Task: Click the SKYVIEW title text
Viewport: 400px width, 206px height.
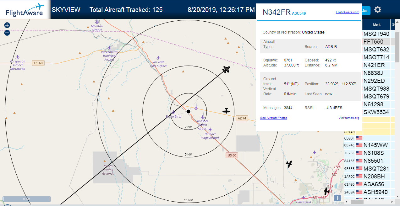Action: point(66,10)
